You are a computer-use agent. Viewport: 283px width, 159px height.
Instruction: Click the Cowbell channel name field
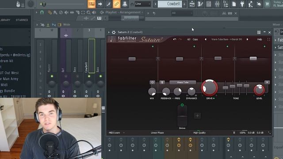point(170,4)
